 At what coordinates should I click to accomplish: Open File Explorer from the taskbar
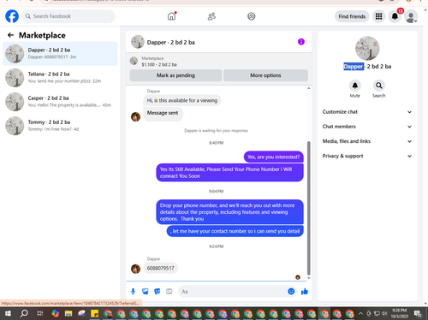[x=68, y=314]
